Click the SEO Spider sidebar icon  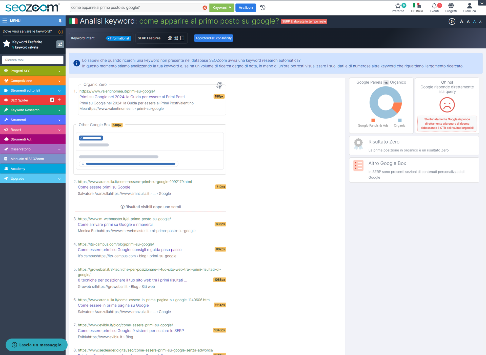click(x=6, y=100)
